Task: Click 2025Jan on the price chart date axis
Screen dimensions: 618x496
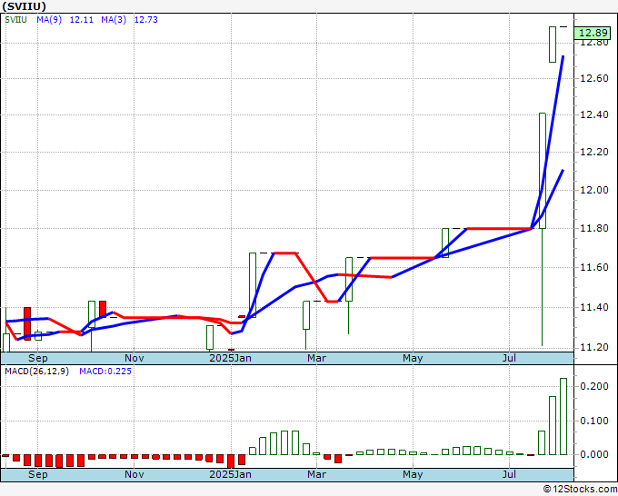Action: 230,358
